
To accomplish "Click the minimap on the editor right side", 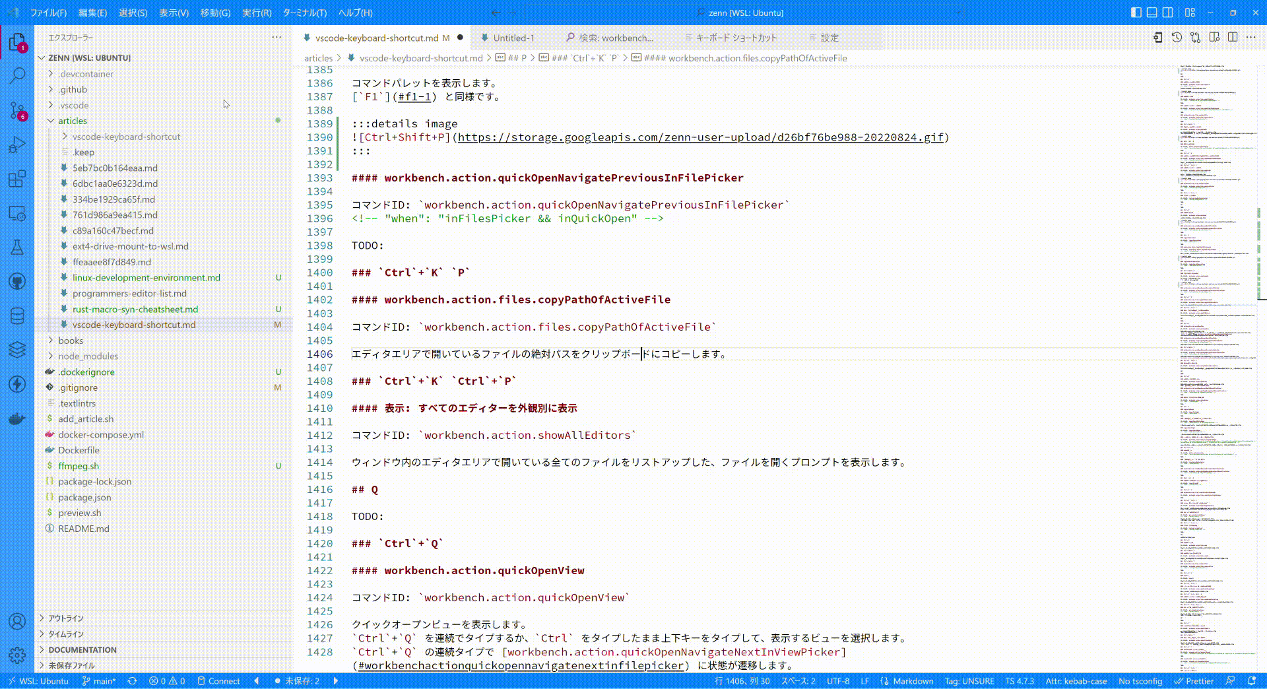I will tap(1218, 370).
